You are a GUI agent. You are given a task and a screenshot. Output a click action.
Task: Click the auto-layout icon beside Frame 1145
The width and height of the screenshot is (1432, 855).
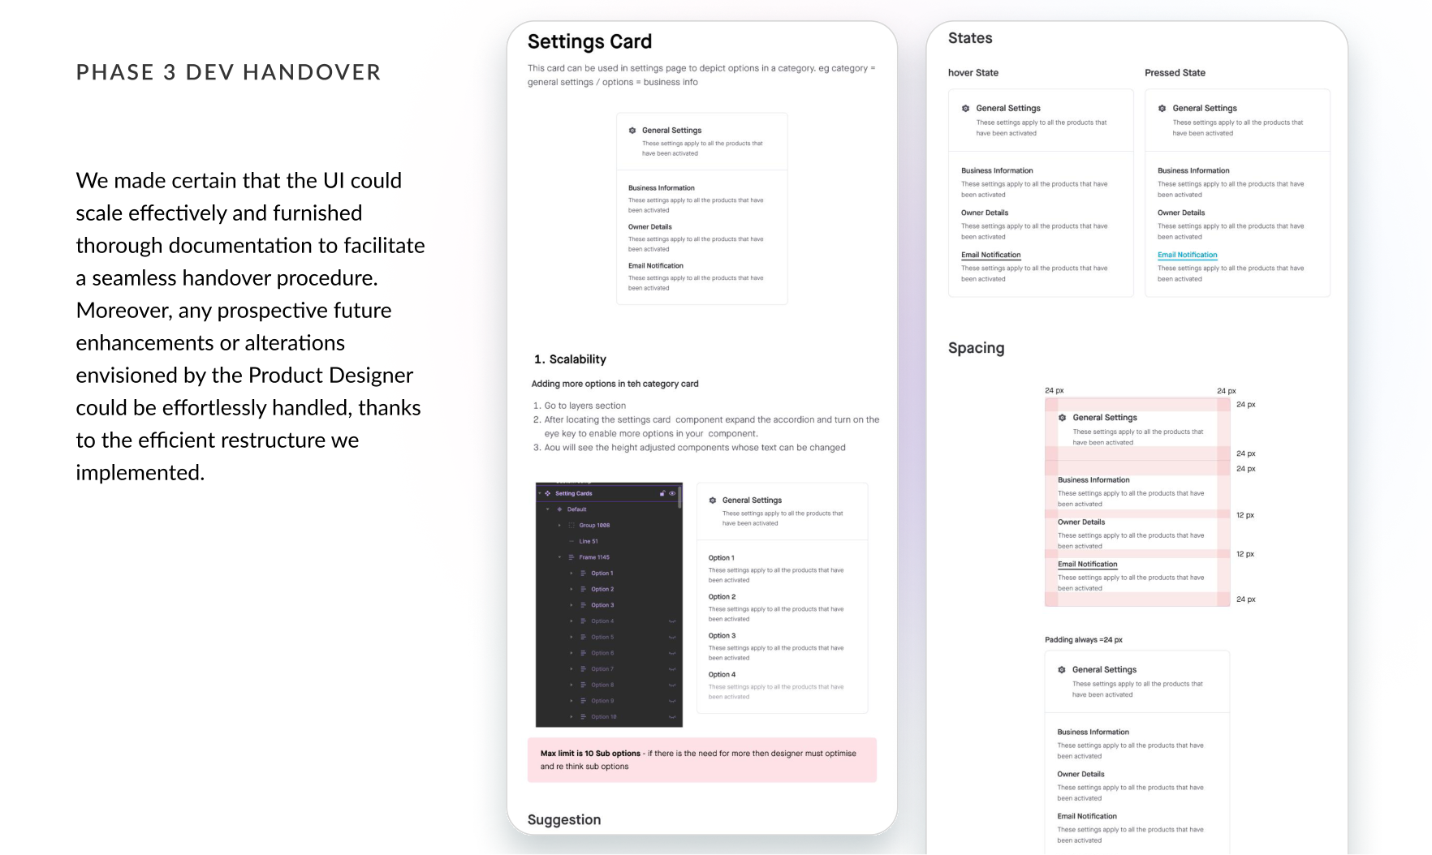(572, 557)
